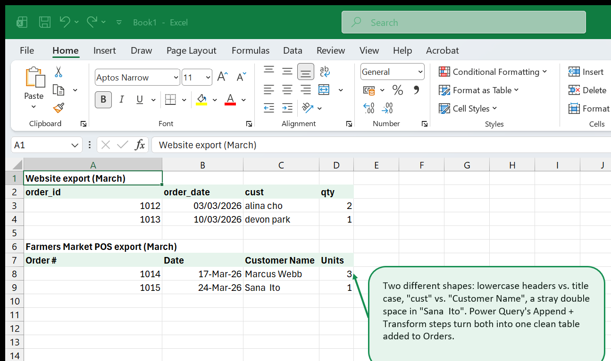Screen dimensions: 611x361
Task: Set Middle Align for cell
Action: [x=287, y=71]
